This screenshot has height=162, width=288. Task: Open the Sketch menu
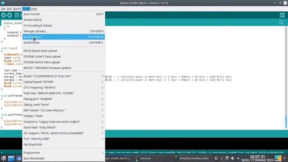17,9
